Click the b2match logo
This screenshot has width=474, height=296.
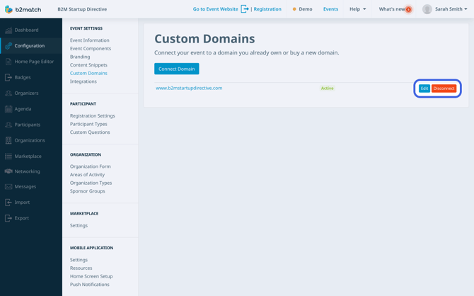point(23,9)
